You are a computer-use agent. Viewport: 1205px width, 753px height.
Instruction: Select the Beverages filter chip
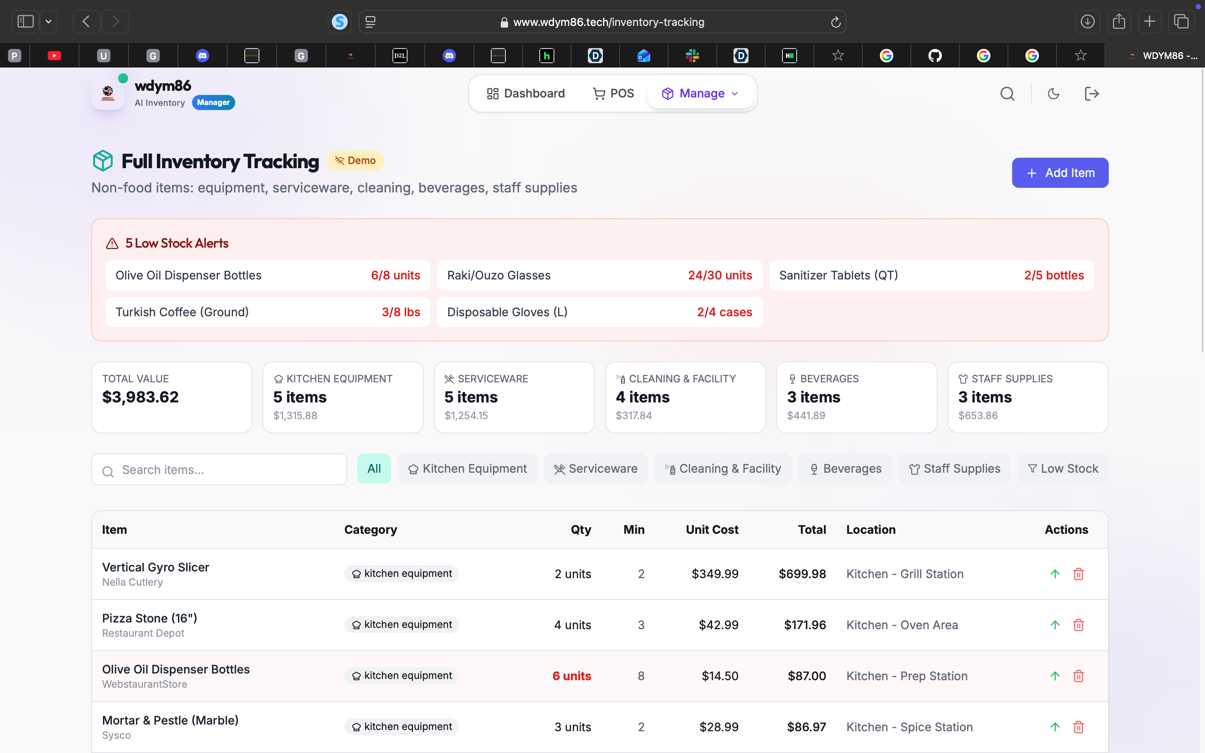pos(845,469)
